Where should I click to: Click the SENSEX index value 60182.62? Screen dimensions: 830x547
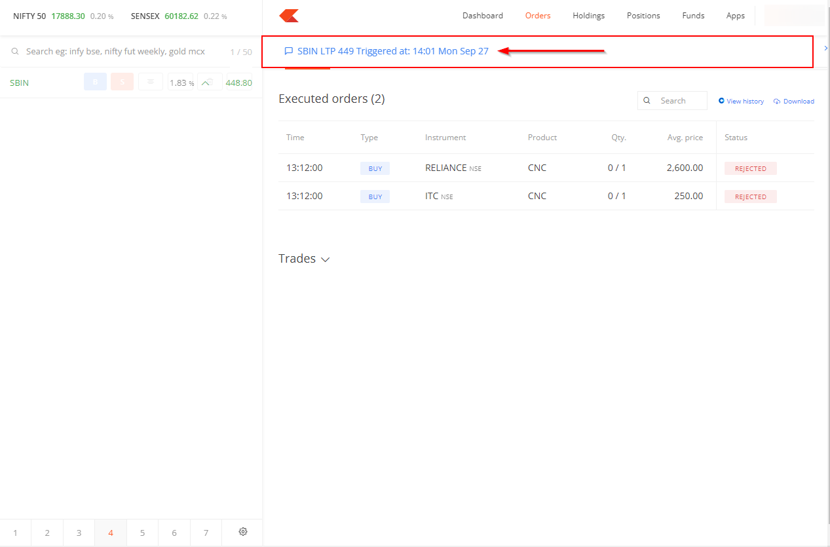pyautogui.click(x=181, y=16)
